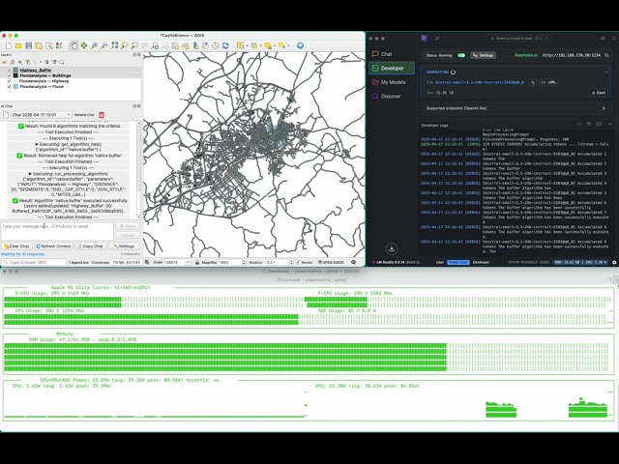Click the blue chat plugin icon in QGIS toolbar

click(x=301, y=45)
